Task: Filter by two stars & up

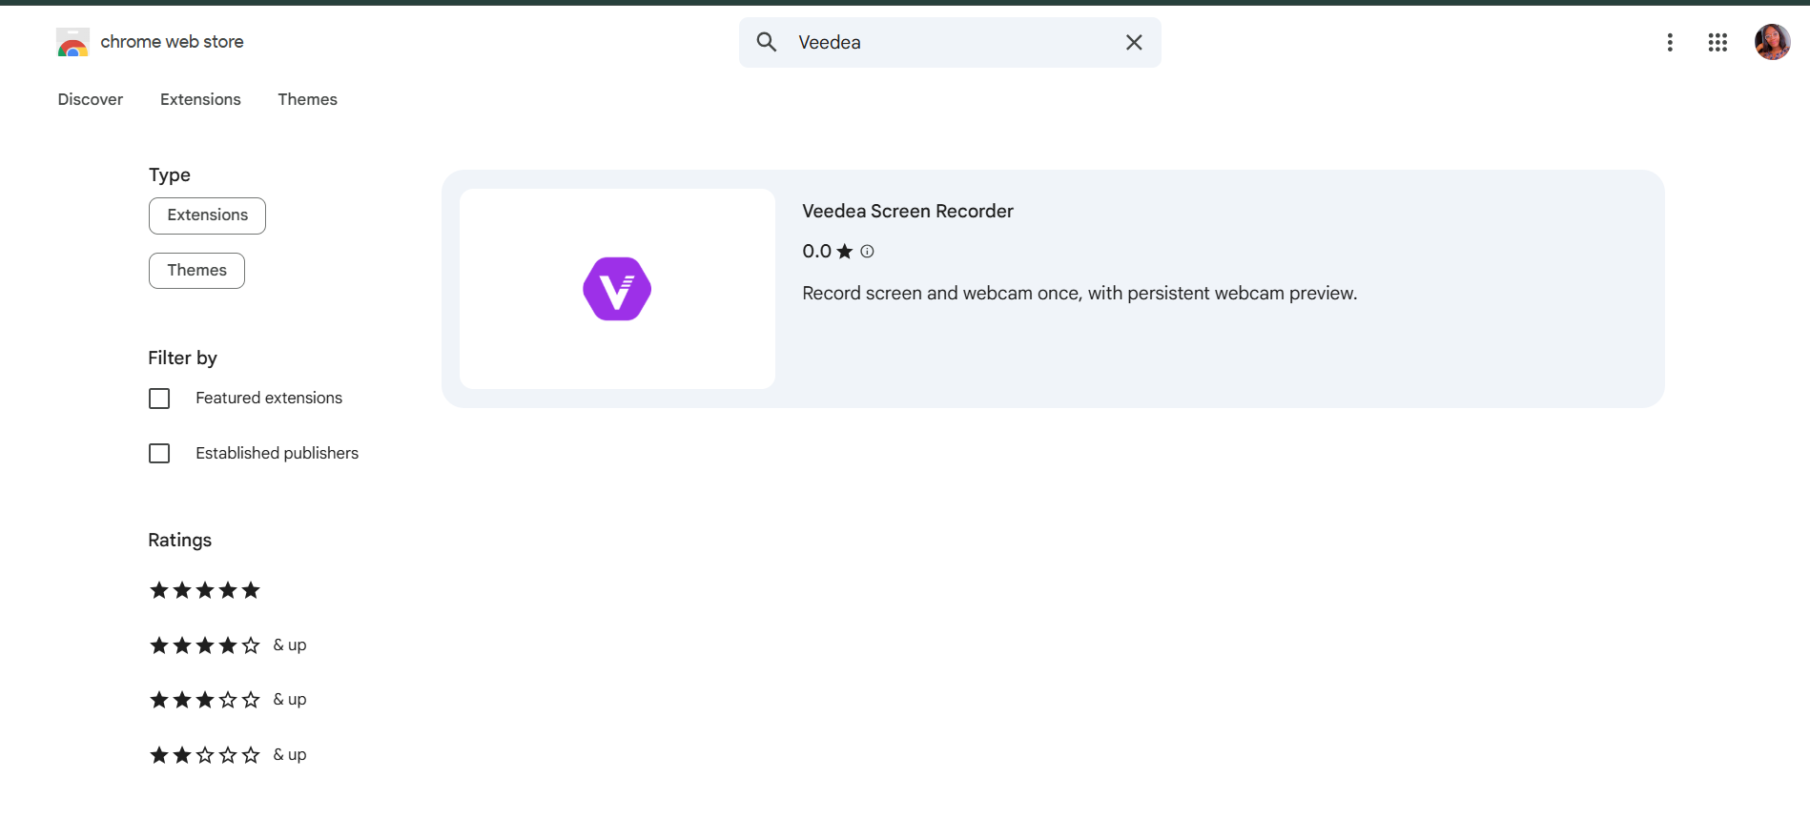Action: click(228, 755)
